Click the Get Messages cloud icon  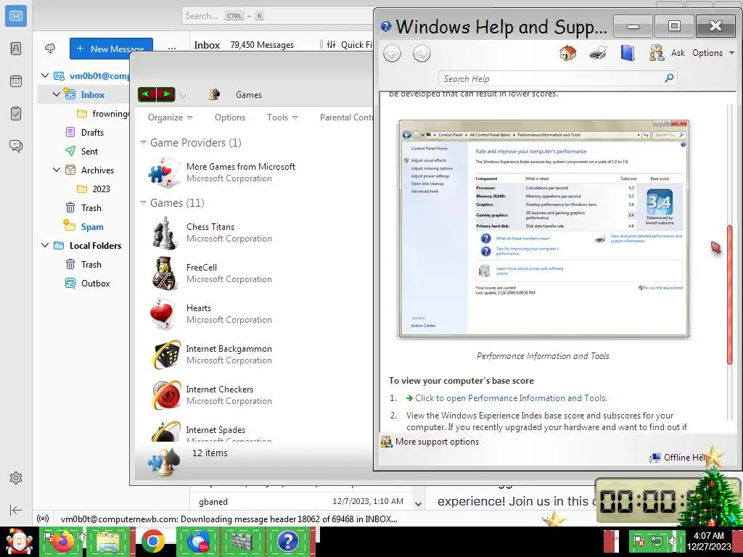tap(50, 49)
